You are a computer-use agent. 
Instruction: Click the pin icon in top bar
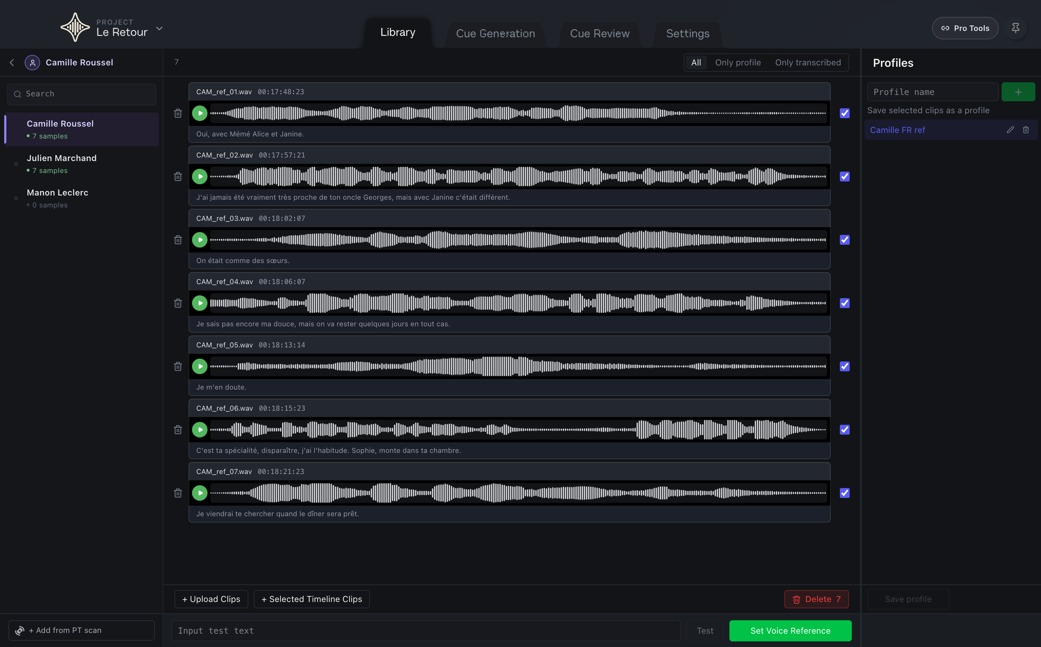(x=1015, y=28)
